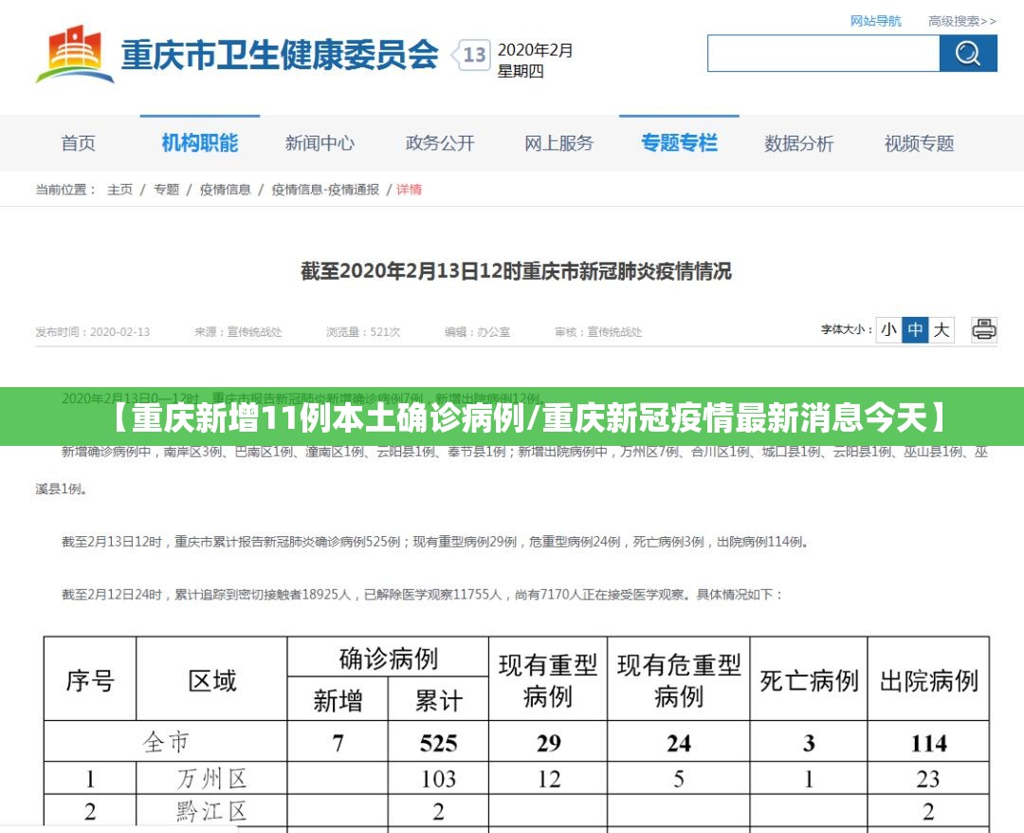Click the 发布时间：2020-02-13 text
The height and width of the screenshot is (833, 1024).
[93, 332]
